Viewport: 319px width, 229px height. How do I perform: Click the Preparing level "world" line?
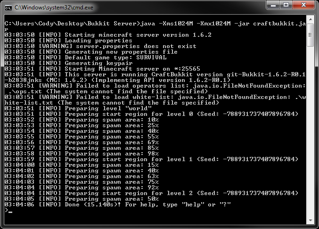coord(78,108)
